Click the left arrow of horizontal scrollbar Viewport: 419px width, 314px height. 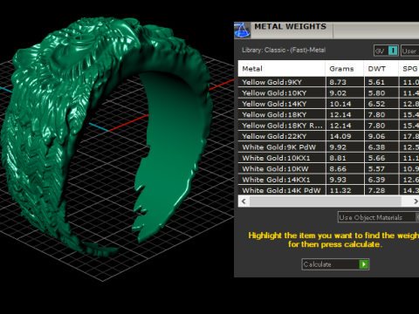244,201
